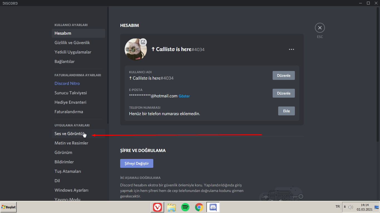The height and width of the screenshot is (213, 380).
Task: Click Düzenle next to E-Posta
Action: coord(283,93)
